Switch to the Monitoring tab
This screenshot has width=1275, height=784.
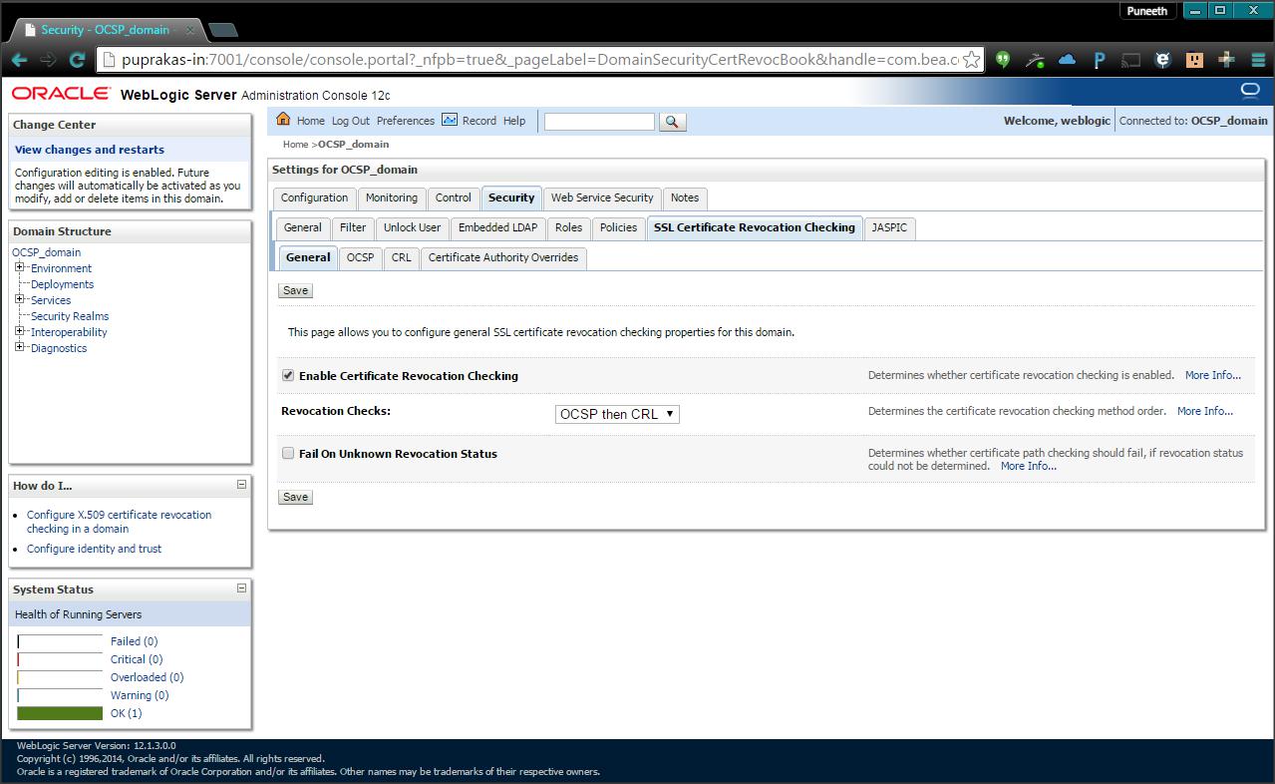[x=392, y=197]
